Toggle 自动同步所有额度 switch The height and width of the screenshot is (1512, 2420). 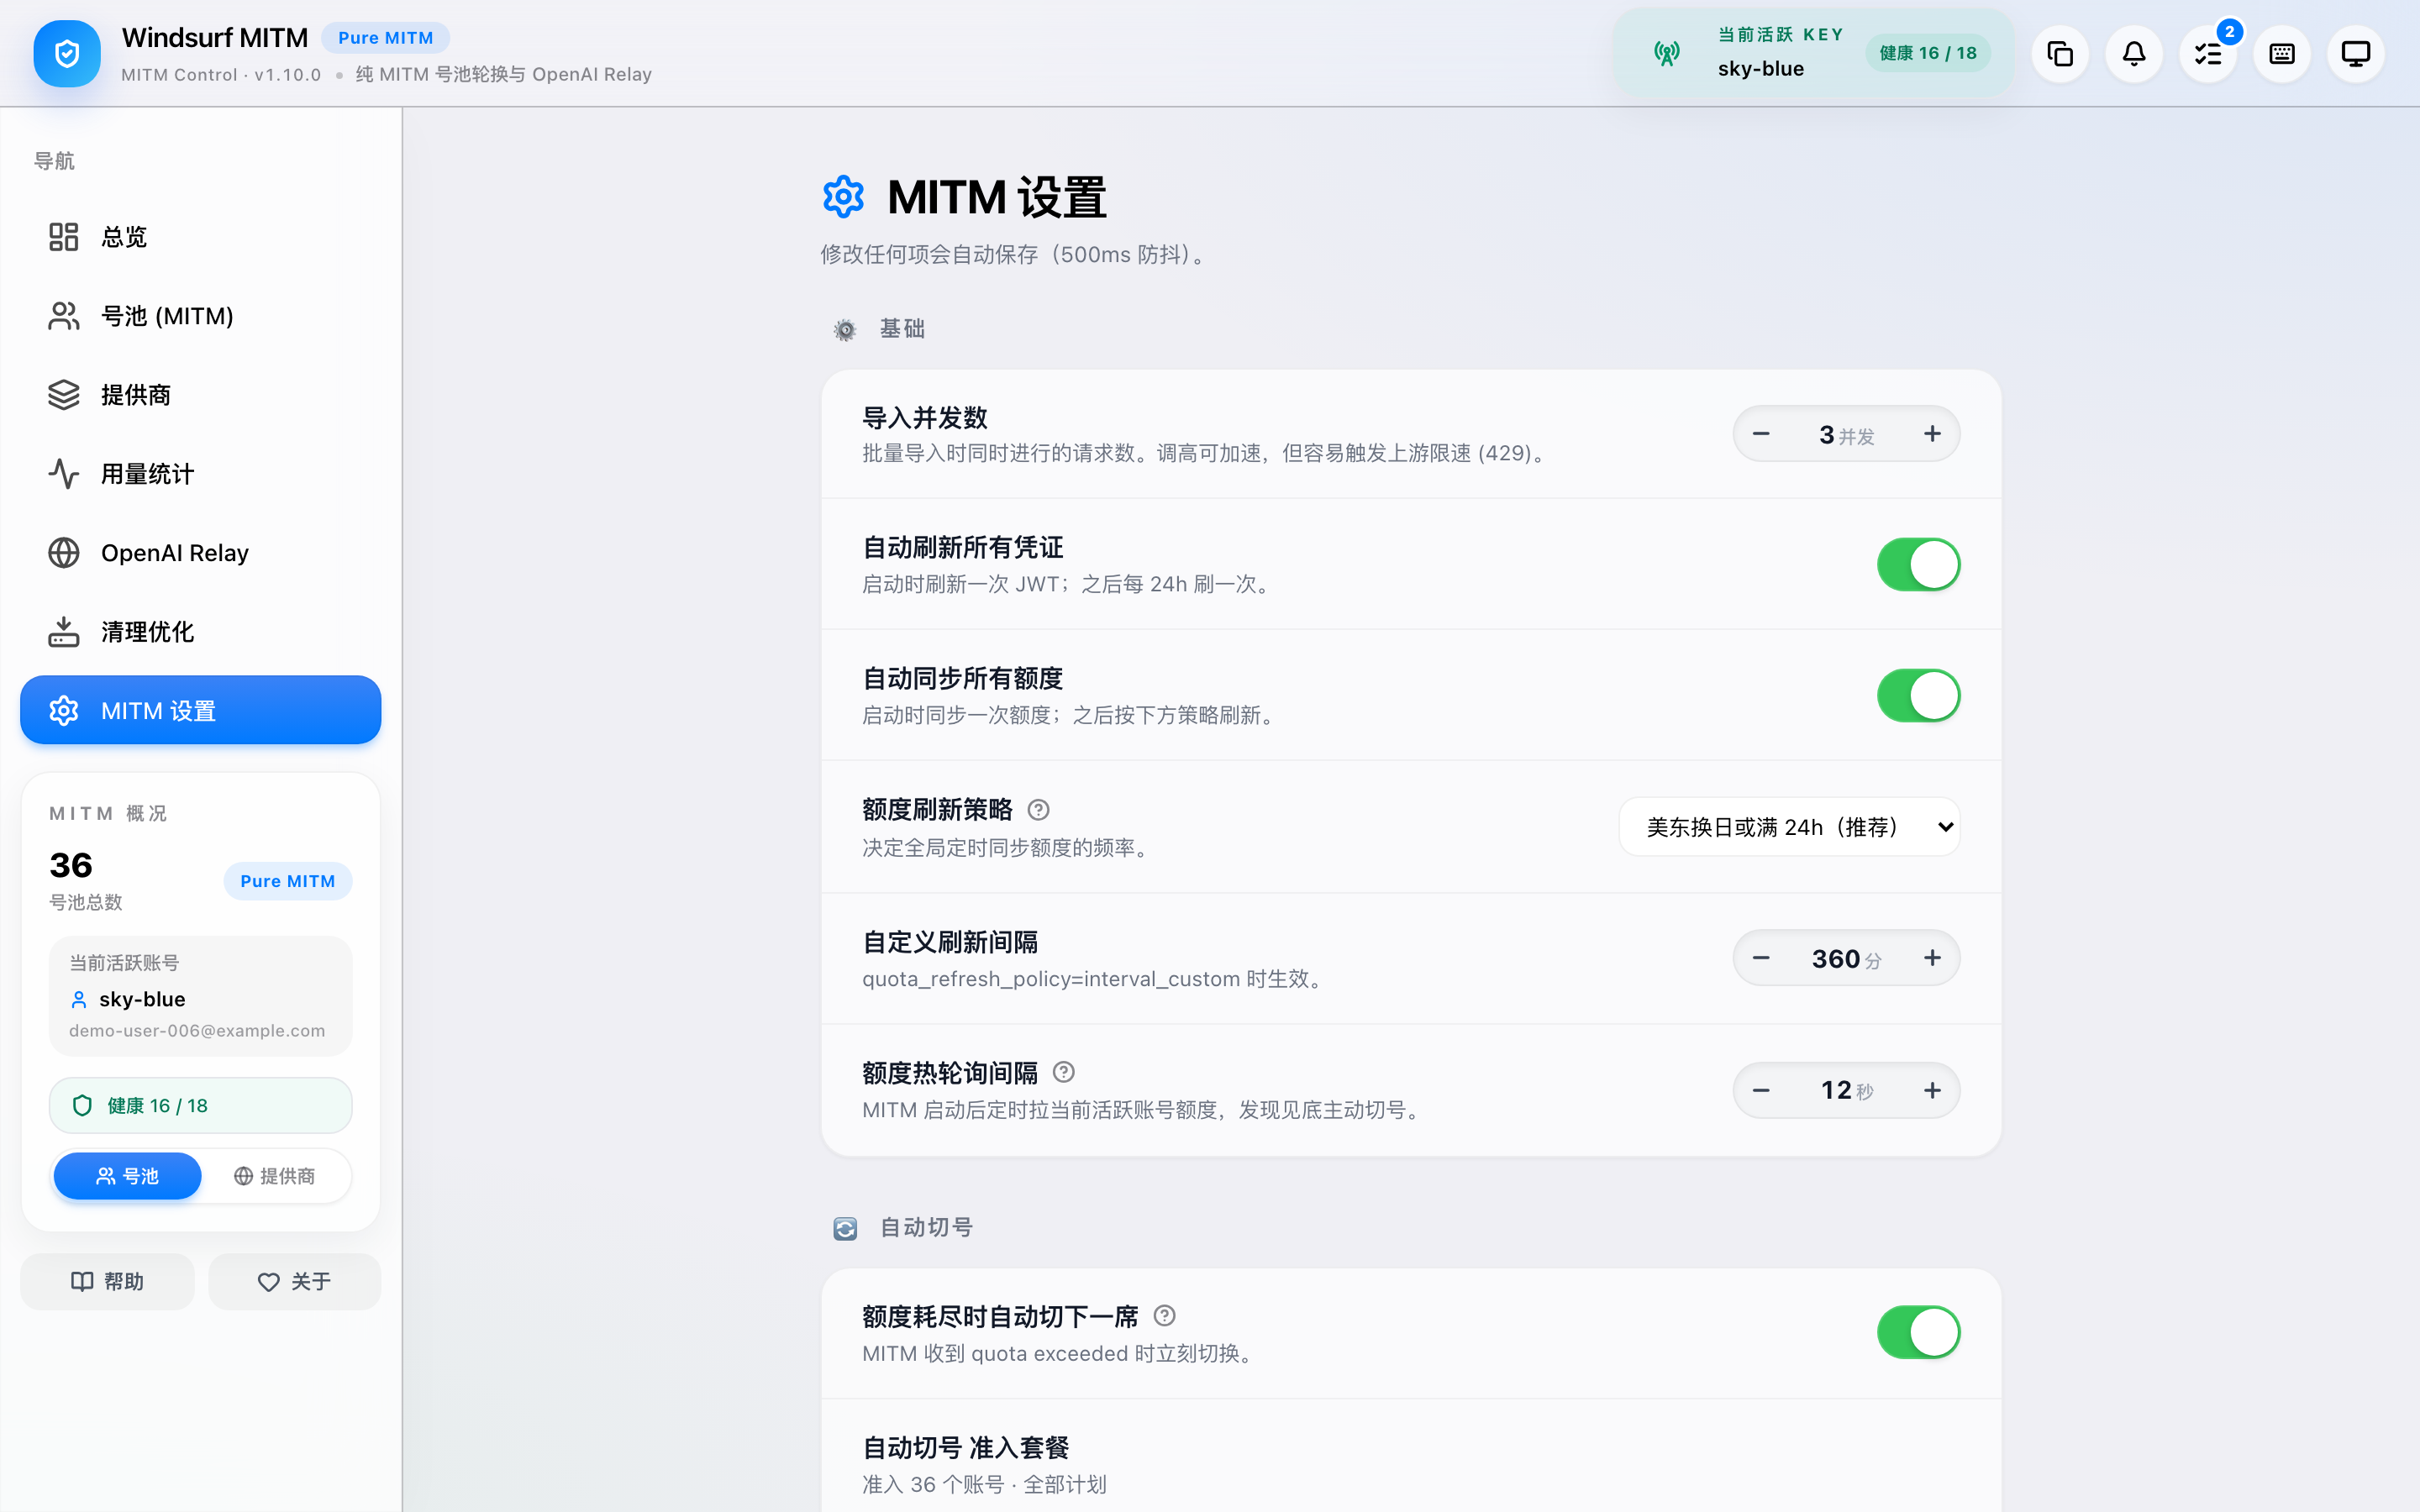pos(1918,696)
